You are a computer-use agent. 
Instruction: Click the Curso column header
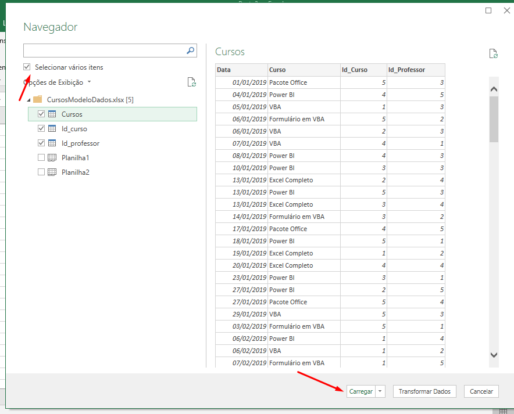coord(304,70)
